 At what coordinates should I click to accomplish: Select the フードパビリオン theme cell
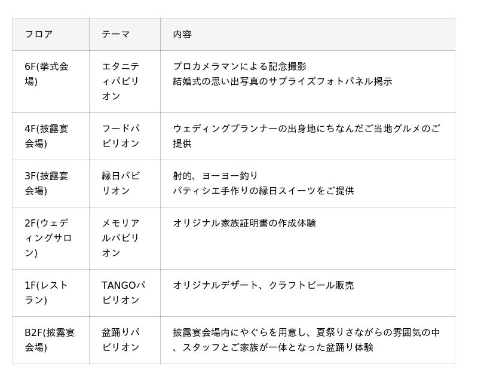point(121,136)
